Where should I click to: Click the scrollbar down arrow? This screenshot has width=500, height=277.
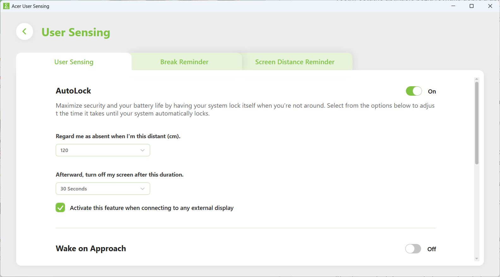[x=477, y=259]
